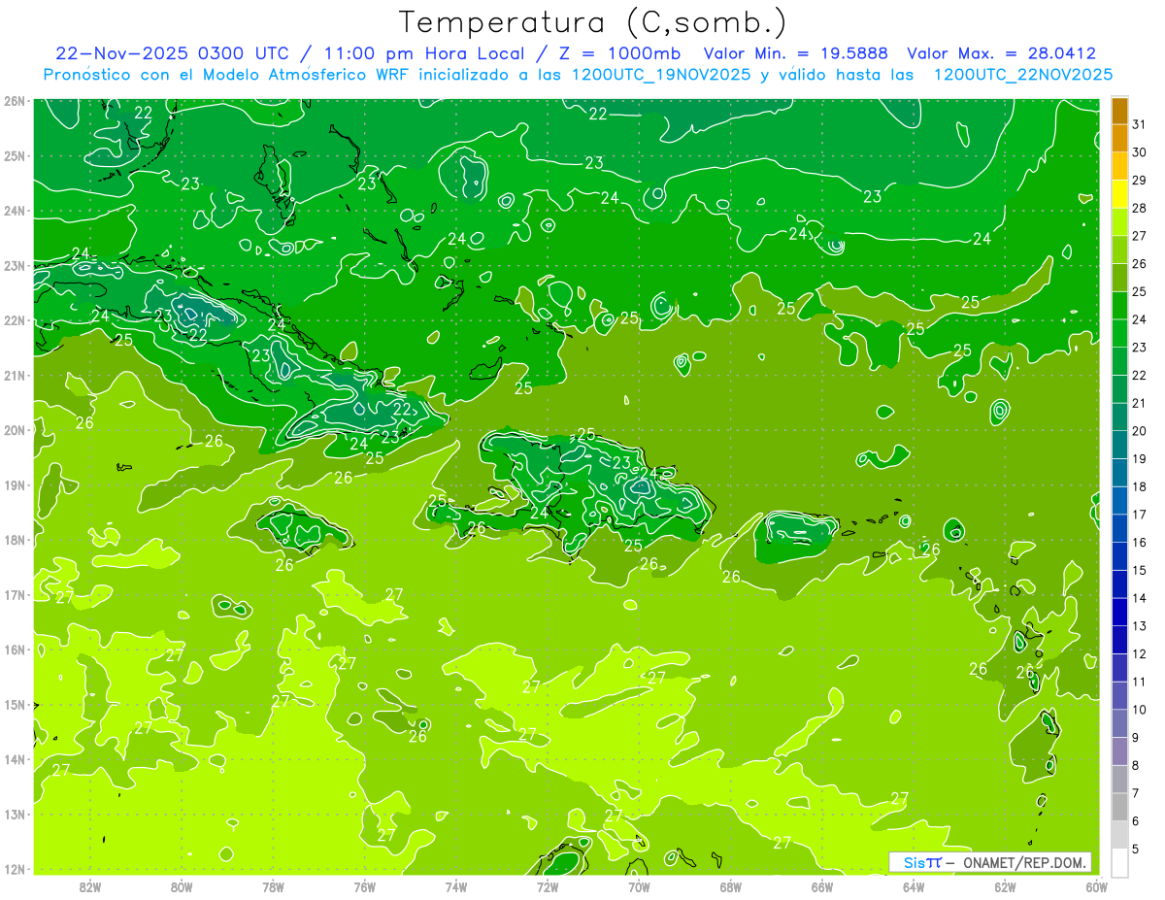Click the 19N latitude axis label

click(15, 484)
